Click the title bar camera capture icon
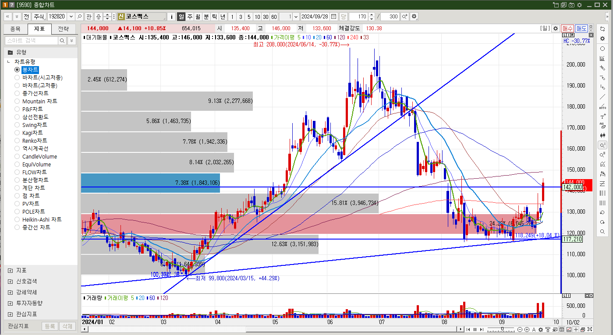This screenshot has width=613, height=335. pyautogui.click(x=571, y=5)
